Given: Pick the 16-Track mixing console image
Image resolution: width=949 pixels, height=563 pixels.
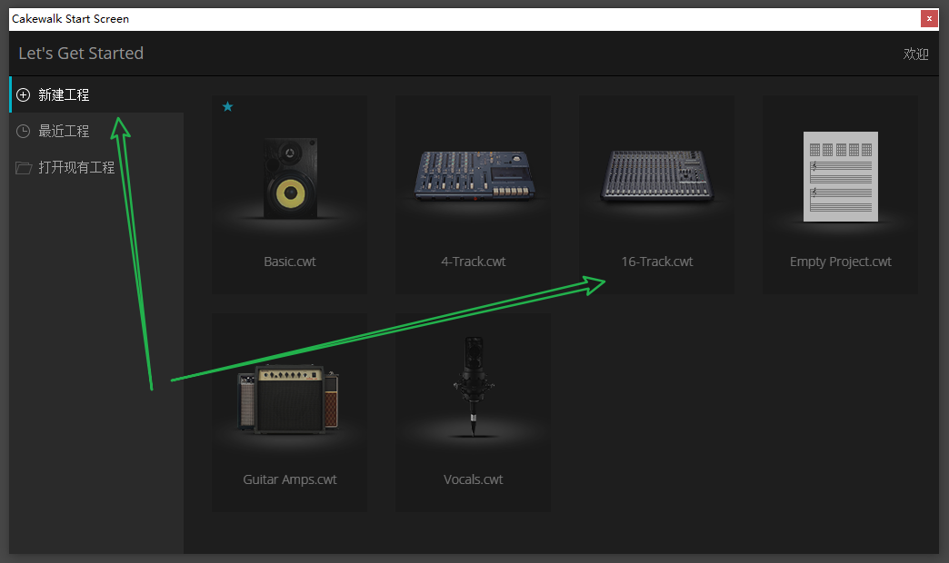Looking at the screenshot, I should pos(657,176).
